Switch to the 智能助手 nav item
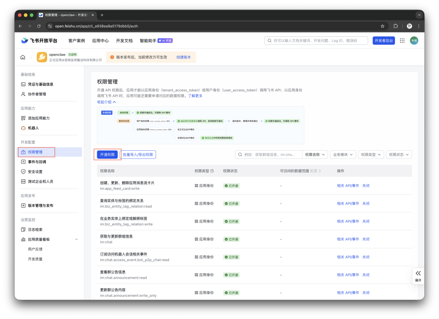 [x=149, y=41]
